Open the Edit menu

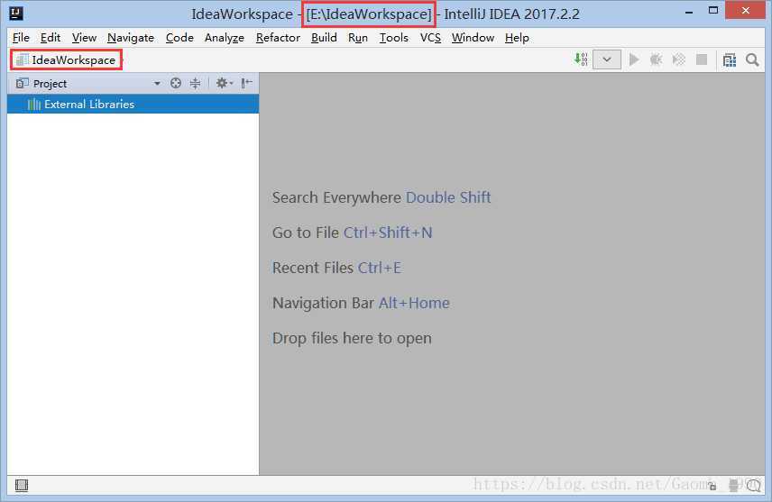(51, 38)
